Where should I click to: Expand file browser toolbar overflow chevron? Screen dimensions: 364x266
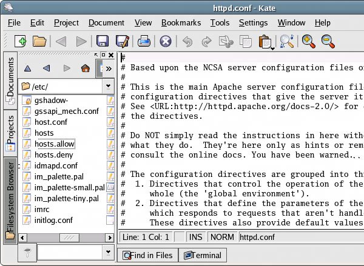tap(108, 68)
